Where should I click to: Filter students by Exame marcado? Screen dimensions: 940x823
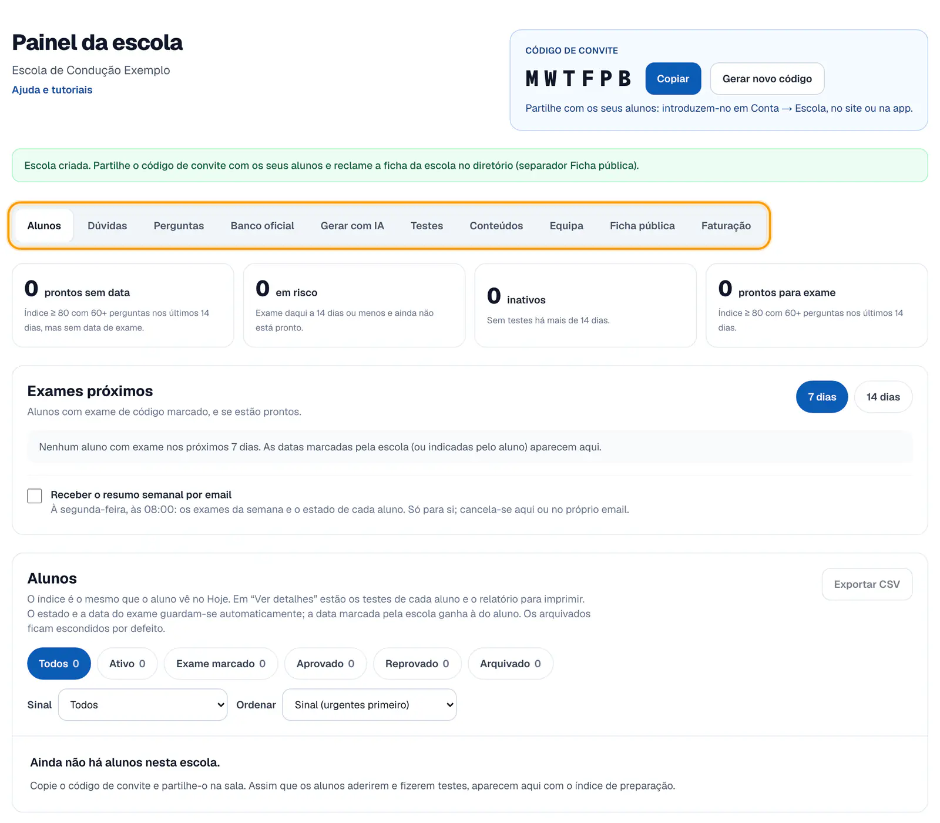[221, 664]
